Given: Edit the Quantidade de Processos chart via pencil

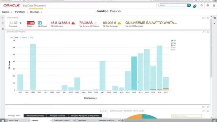Looking at the screenshot, I should (x=203, y=111).
